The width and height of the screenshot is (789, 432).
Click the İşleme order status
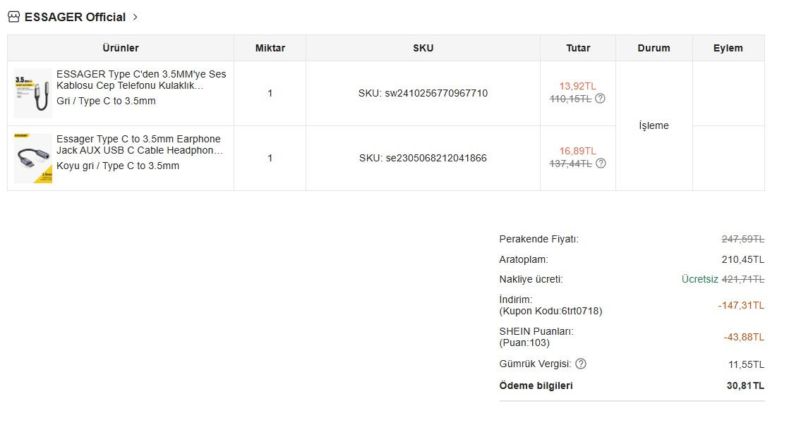(x=654, y=125)
